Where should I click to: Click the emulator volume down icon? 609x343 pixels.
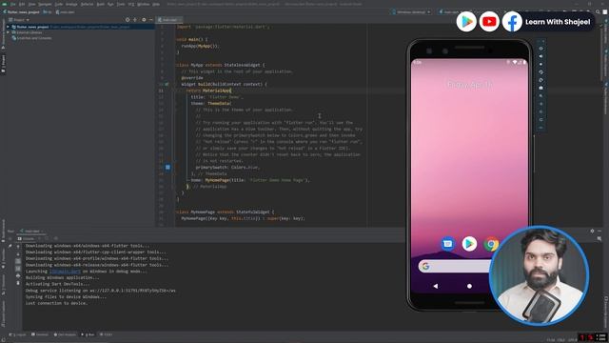540,64
